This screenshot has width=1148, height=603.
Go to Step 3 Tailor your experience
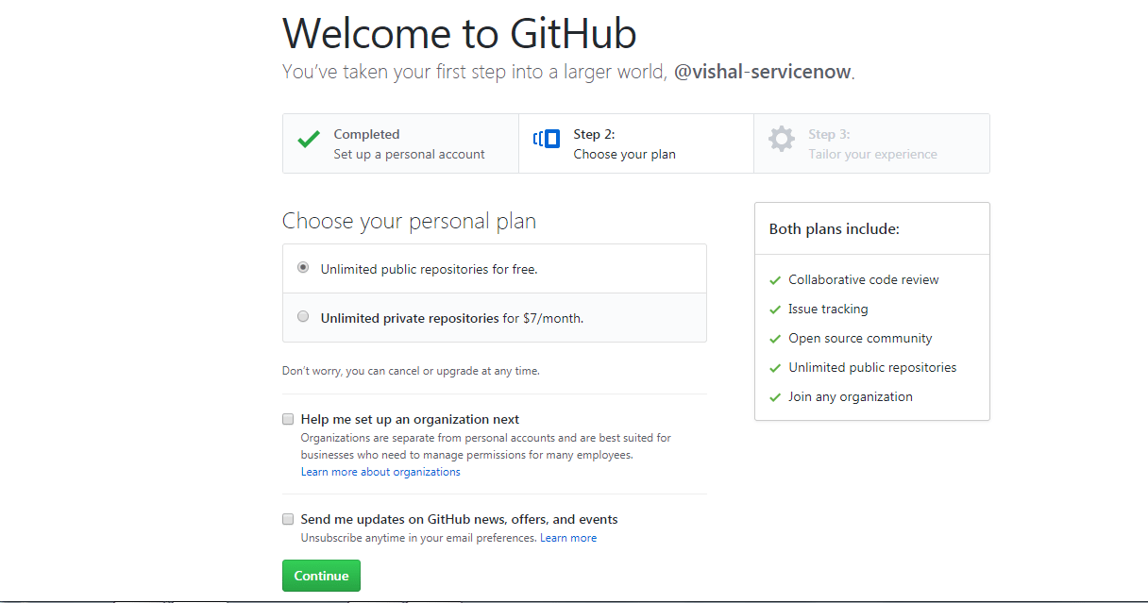[872, 144]
